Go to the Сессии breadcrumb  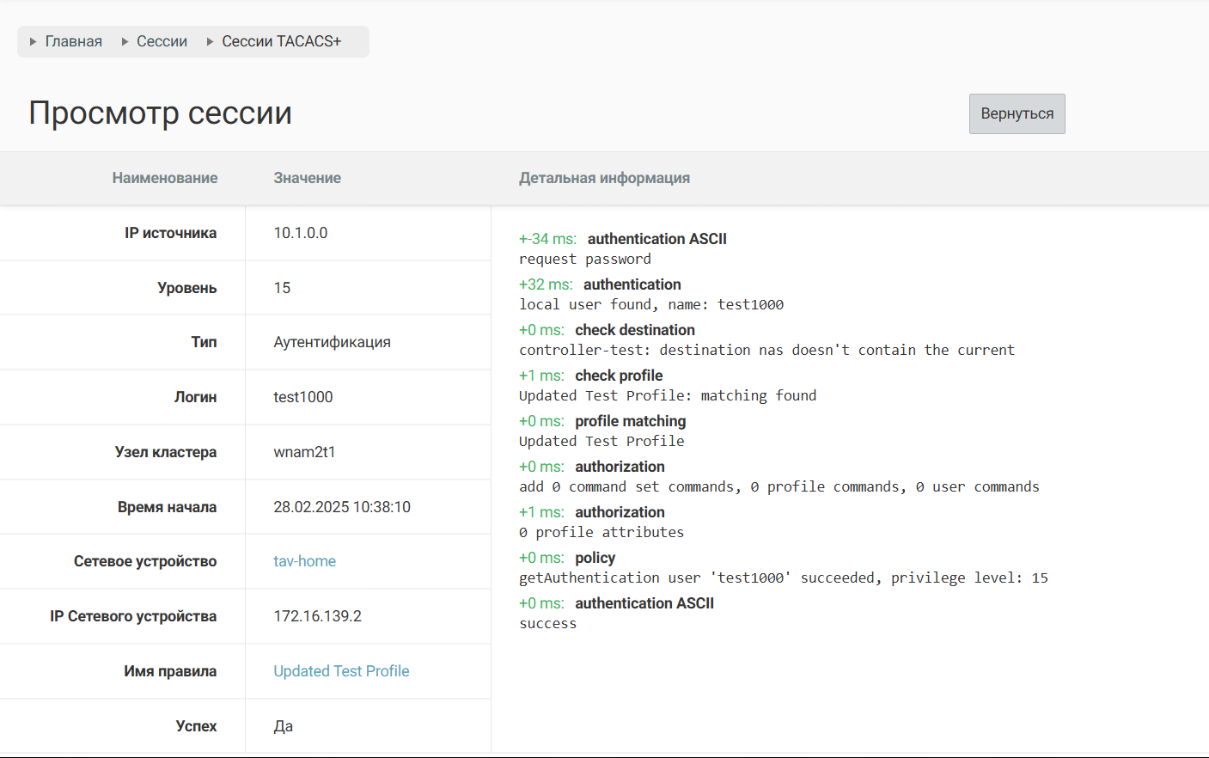point(162,41)
